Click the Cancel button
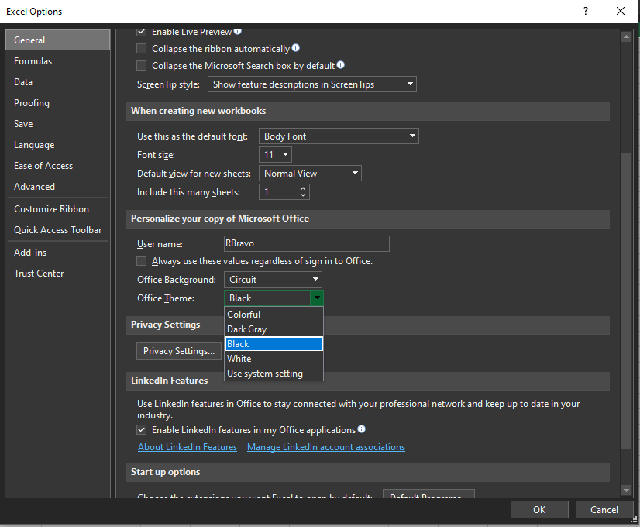640x527 pixels. coord(604,509)
